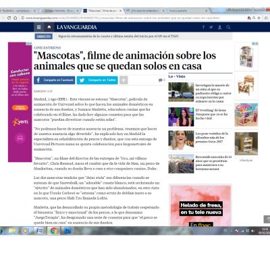Open the rescatada niña de 13 años headline
Viewport: 270px width, 270px height.
point(213,163)
